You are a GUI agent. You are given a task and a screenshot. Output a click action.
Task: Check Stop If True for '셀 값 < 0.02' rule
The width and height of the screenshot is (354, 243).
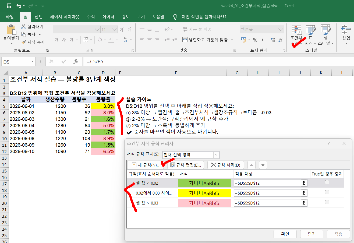coord(327,182)
